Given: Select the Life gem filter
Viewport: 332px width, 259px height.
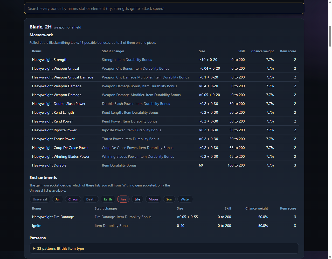Looking at the screenshot, I should click(137, 199).
